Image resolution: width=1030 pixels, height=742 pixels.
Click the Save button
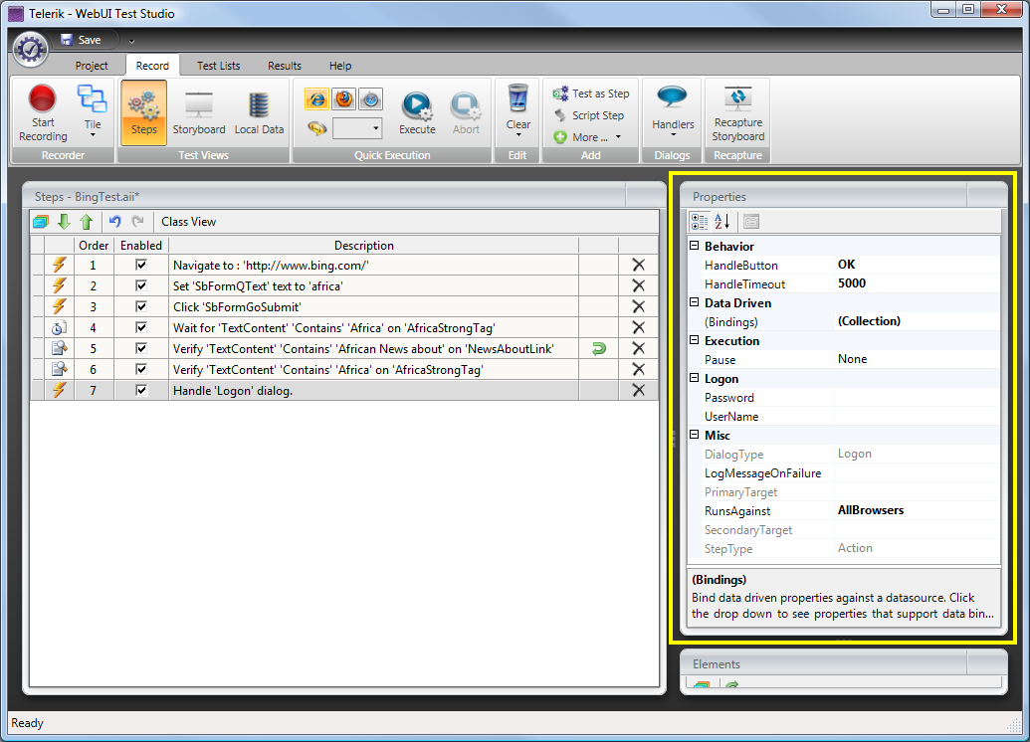click(82, 40)
